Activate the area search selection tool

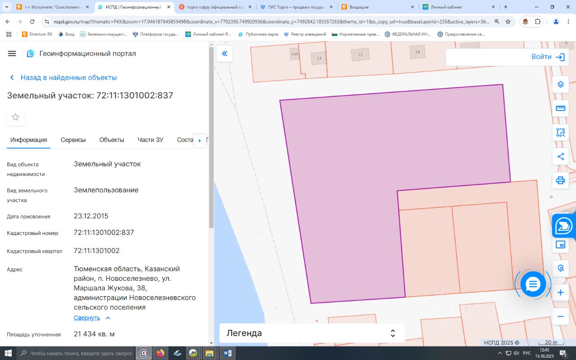[560, 132]
